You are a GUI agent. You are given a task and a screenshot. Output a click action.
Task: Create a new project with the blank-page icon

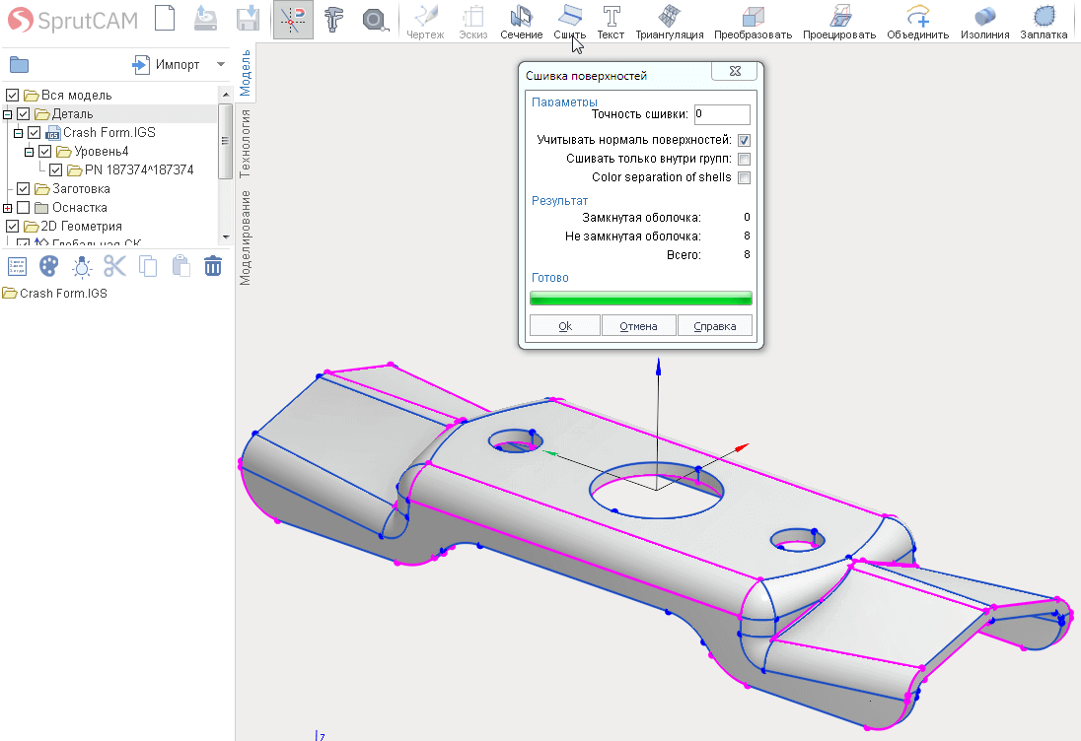165,19
